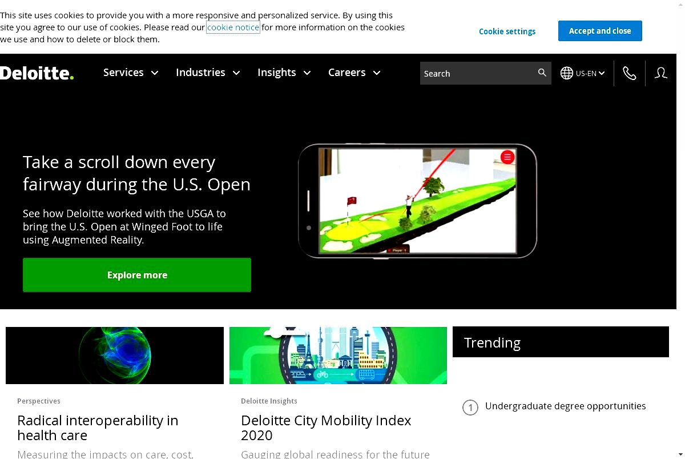Click the Deloitte logo

coord(37,73)
